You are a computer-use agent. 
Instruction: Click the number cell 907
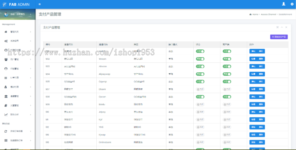(48, 89)
